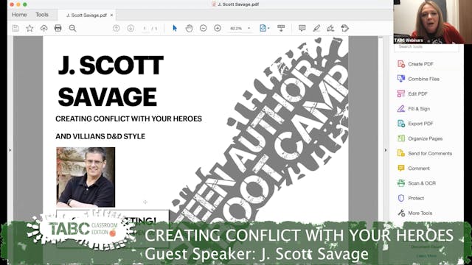Collapse the right tools pane arrow

pos(386,150)
